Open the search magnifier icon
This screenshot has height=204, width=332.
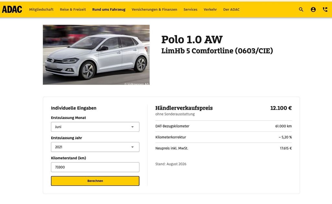[x=301, y=9]
